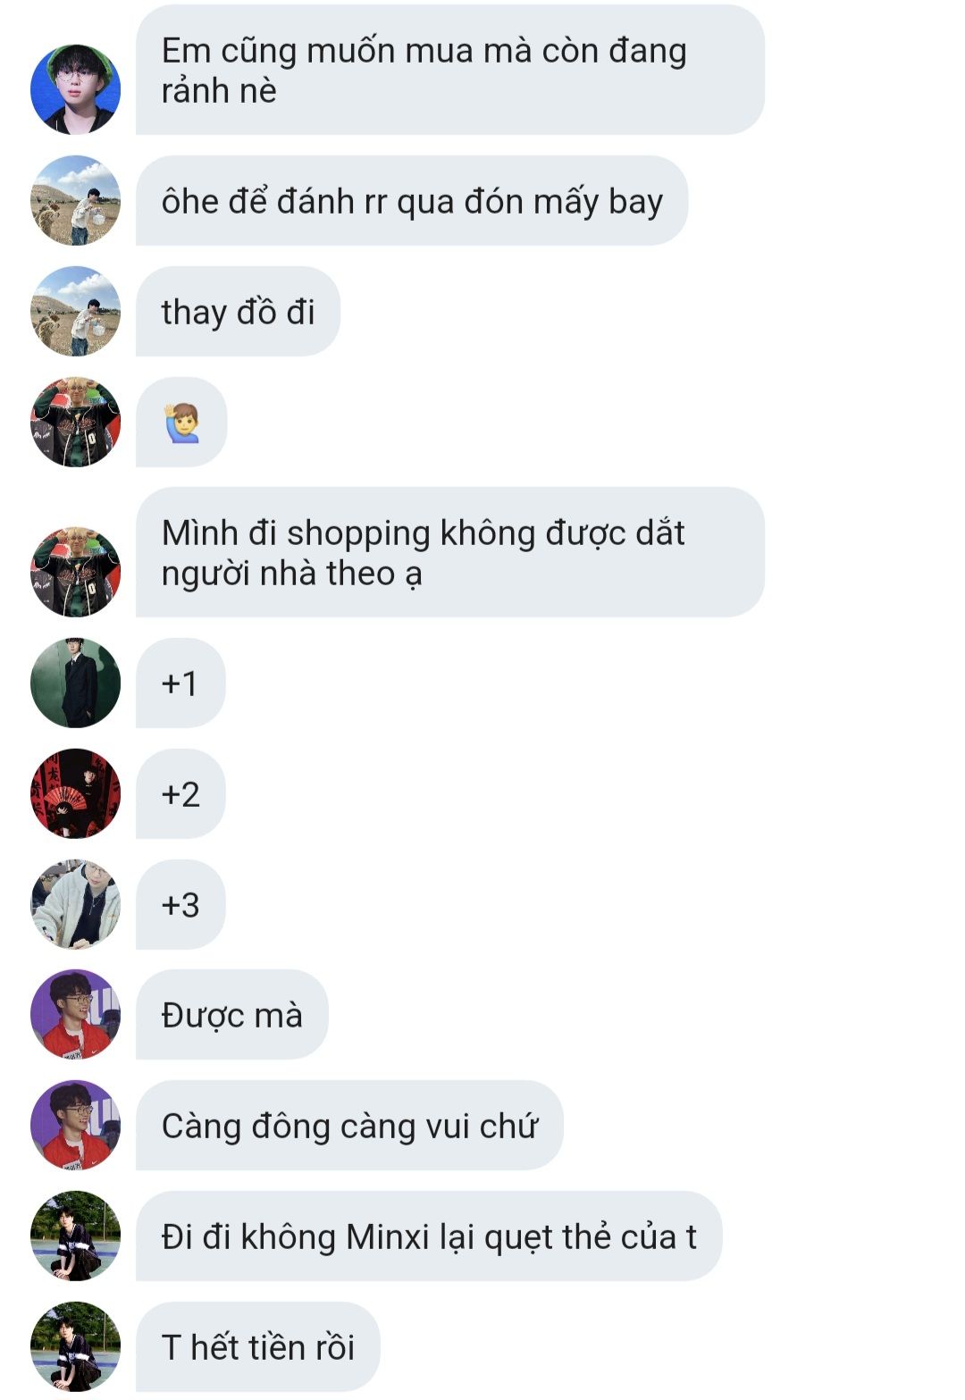Tap the avatar next to 'ôhe để đánh rr' message
The width and height of the screenshot is (965, 1400).
pos(75,200)
